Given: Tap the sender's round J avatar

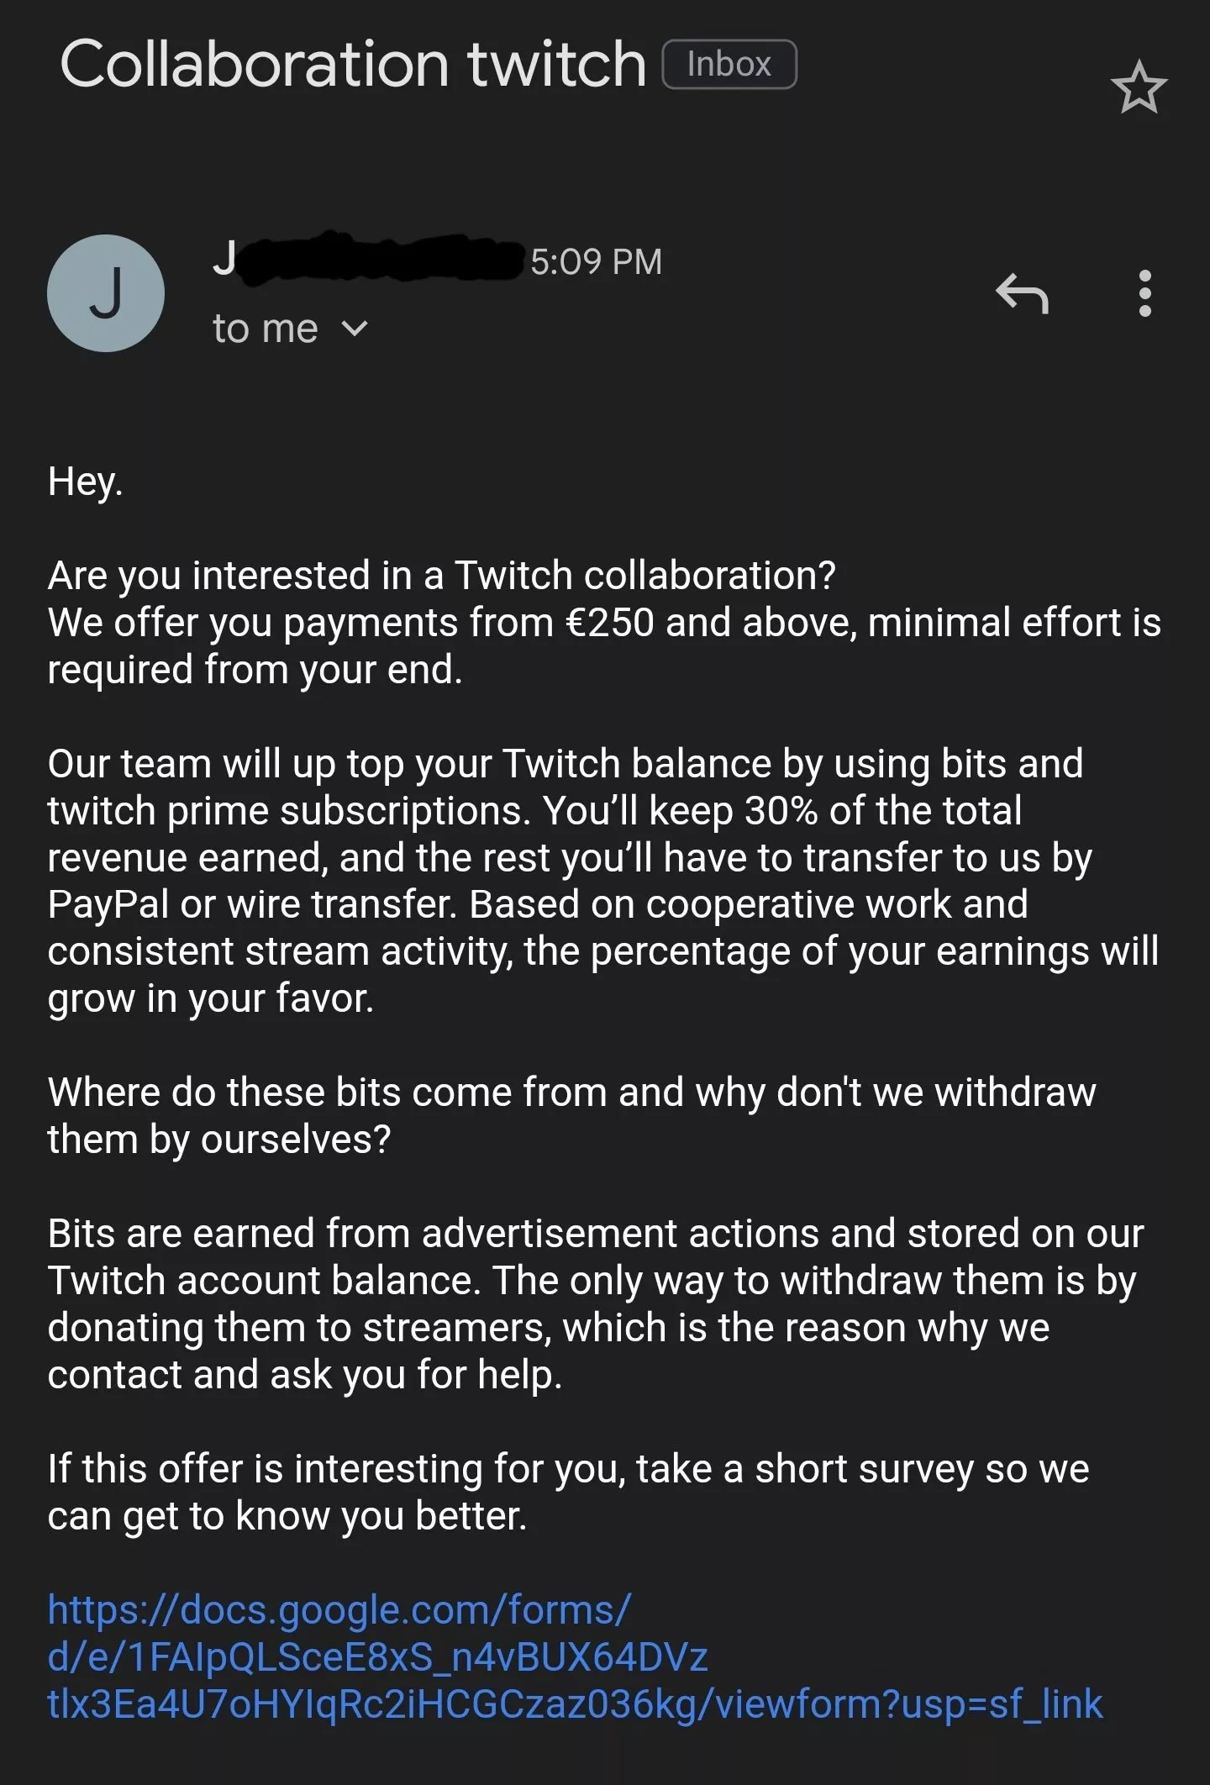Looking at the screenshot, I should pyautogui.click(x=106, y=293).
